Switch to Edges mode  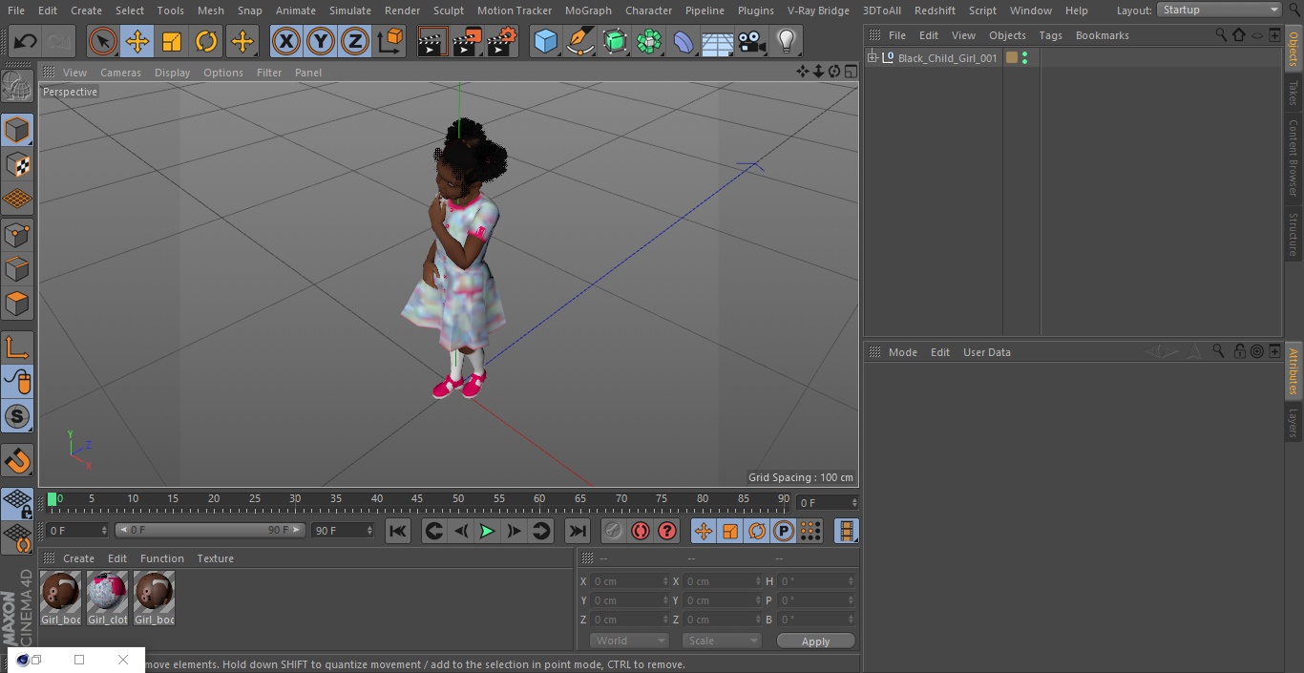click(17, 269)
